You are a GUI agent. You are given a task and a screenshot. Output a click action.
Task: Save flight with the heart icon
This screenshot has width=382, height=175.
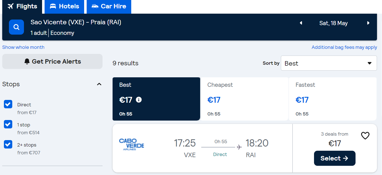[365, 136]
